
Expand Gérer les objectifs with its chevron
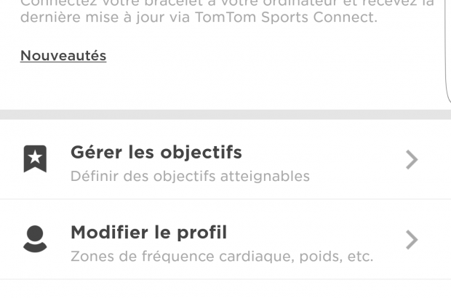(x=412, y=159)
